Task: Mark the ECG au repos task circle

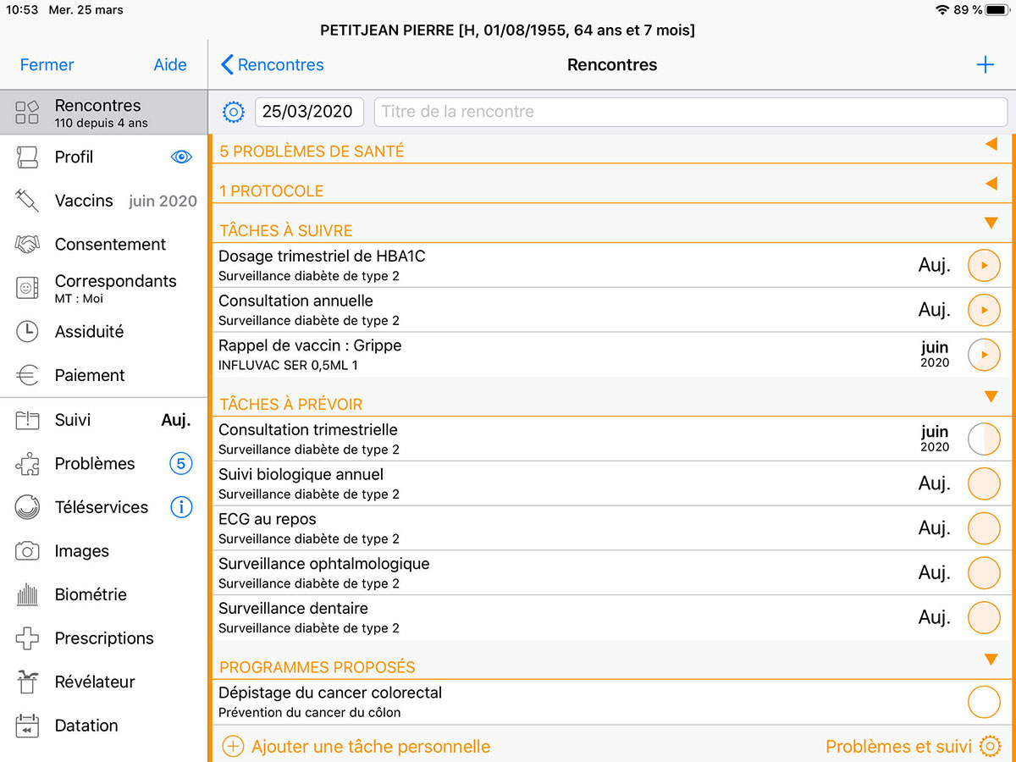Action: [x=983, y=528]
